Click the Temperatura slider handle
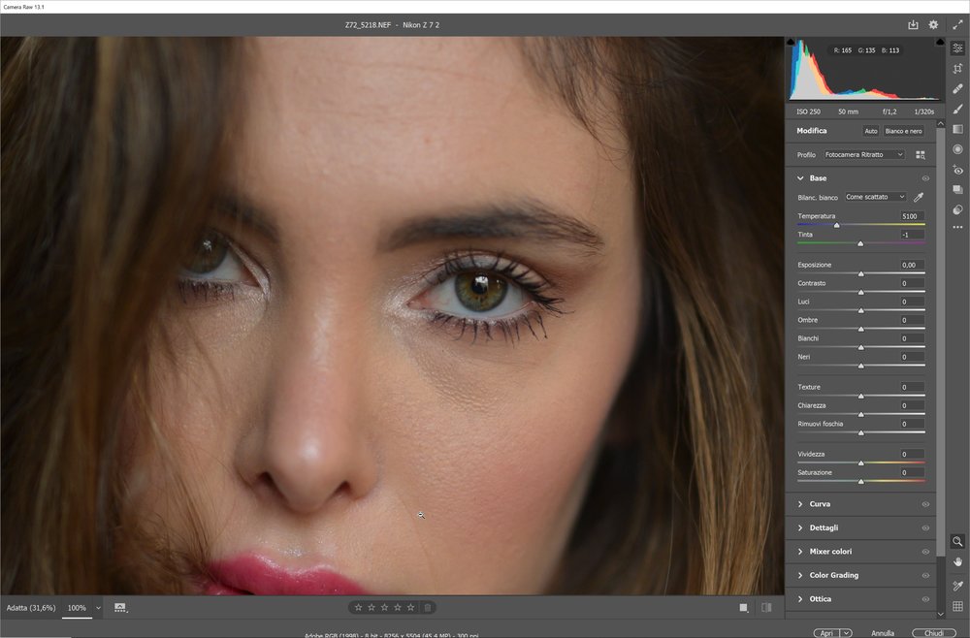This screenshot has width=970, height=638. (x=836, y=226)
